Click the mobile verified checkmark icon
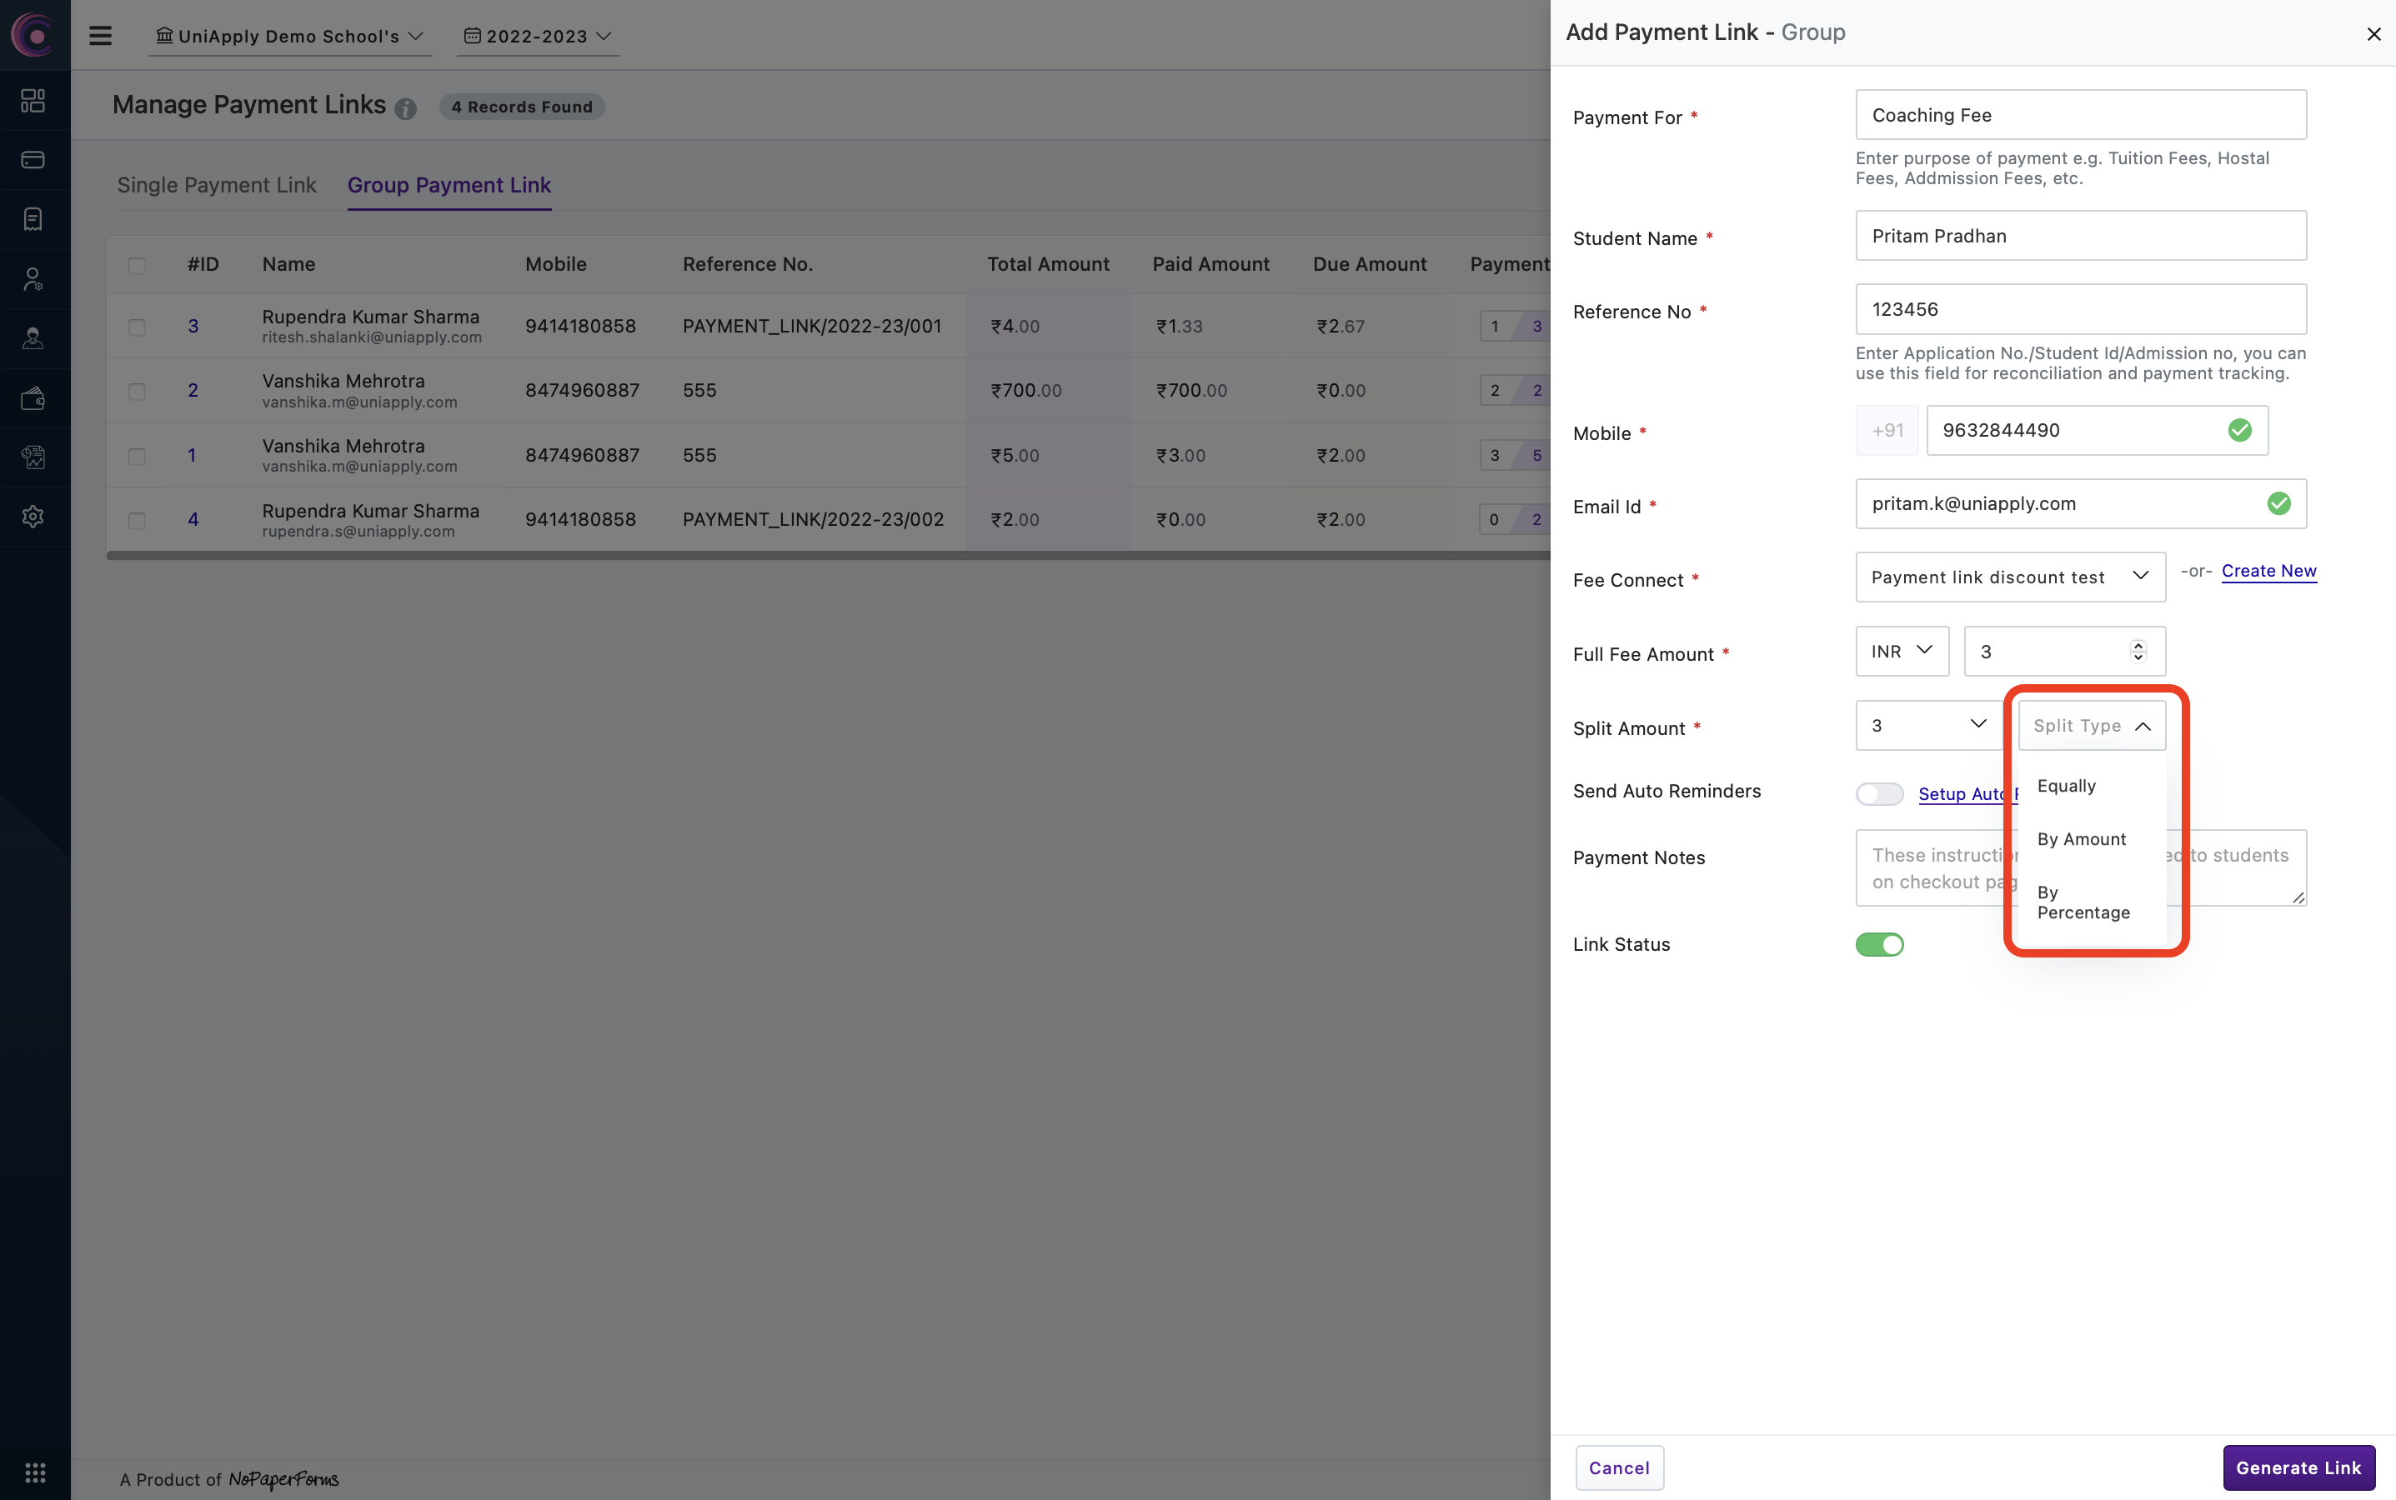This screenshot has width=2396, height=1500. (x=2239, y=431)
